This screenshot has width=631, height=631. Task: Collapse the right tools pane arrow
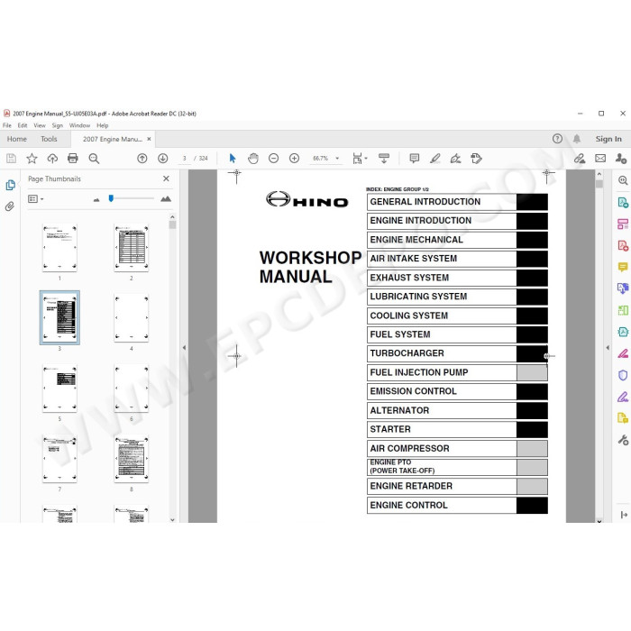pyautogui.click(x=608, y=348)
